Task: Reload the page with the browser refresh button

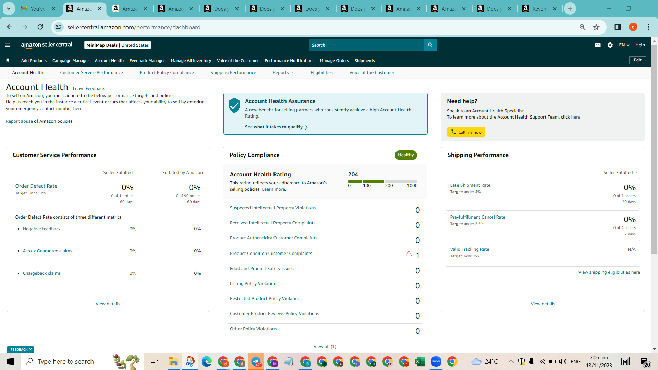Action: (x=40, y=27)
